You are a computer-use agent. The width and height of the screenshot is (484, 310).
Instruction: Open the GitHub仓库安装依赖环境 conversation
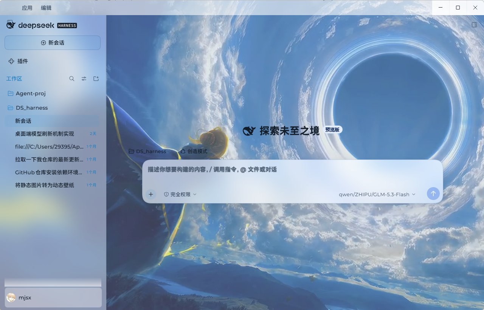click(52, 172)
